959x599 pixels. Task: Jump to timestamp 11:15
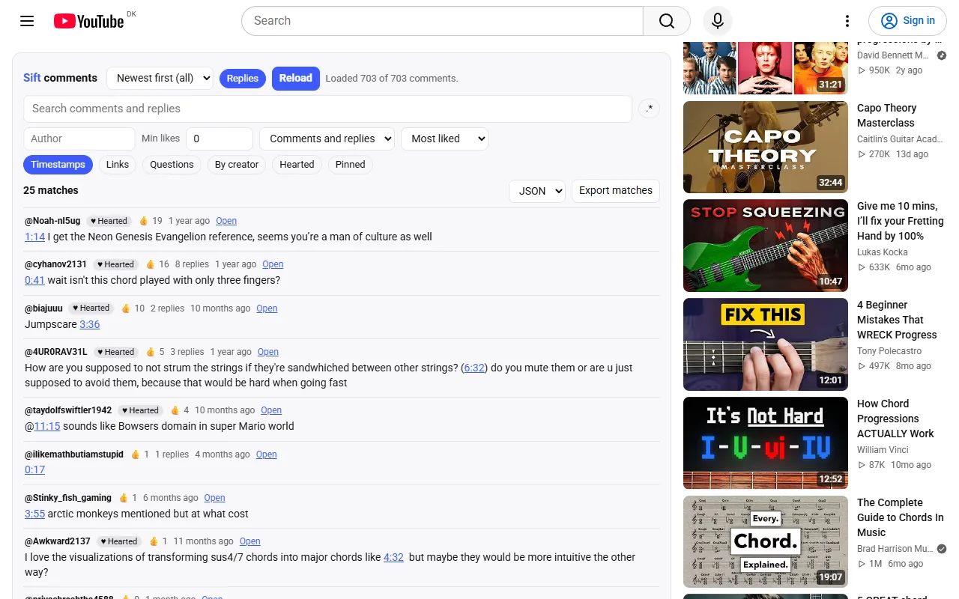pos(46,426)
